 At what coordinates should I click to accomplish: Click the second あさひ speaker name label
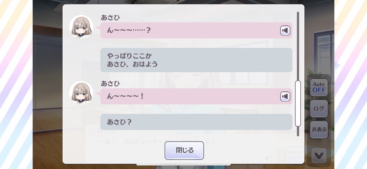coord(110,83)
